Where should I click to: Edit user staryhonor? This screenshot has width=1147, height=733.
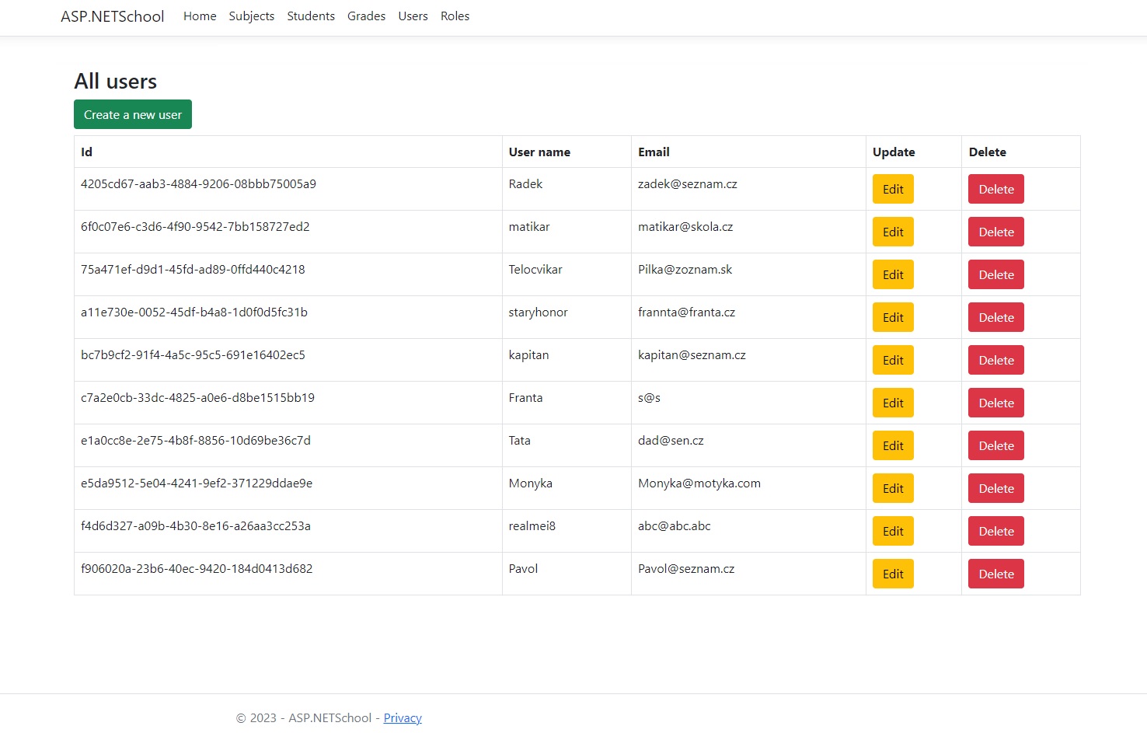point(893,317)
